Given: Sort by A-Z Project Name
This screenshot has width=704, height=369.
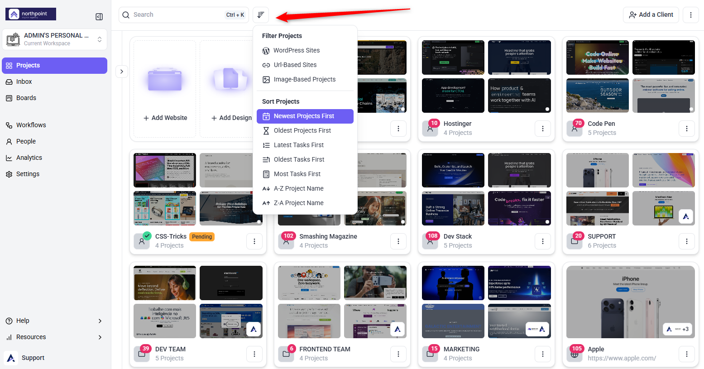Looking at the screenshot, I should (x=305, y=189).
